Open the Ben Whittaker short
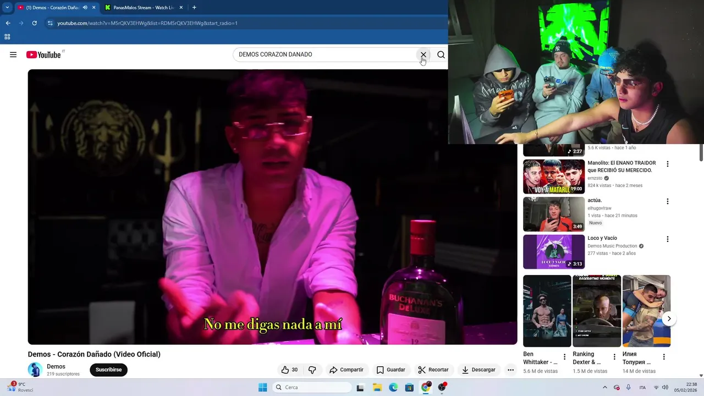Image resolution: width=704 pixels, height=396 pixels. [x=547, y=311]
